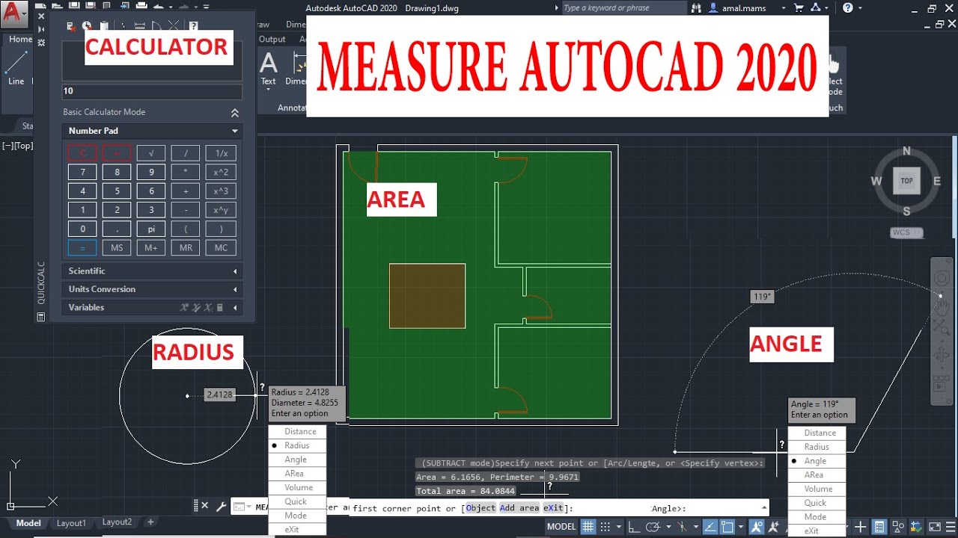The height and width of the screenshot is (538, 958).
Task: Click the Basic Calculator Mode double-chevron
Action: pyautogui.click(x=235, y=113)
